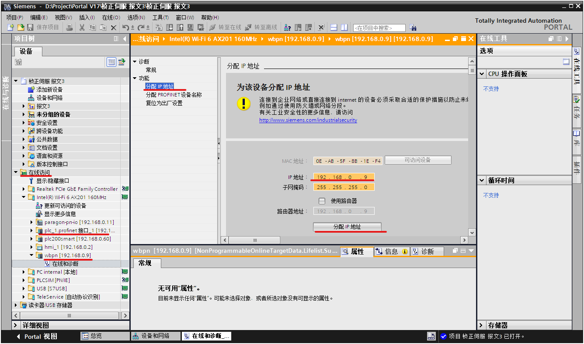Click the start CPU toolbar icon
This screenshot has height=344, width=584.
[298, 28]
